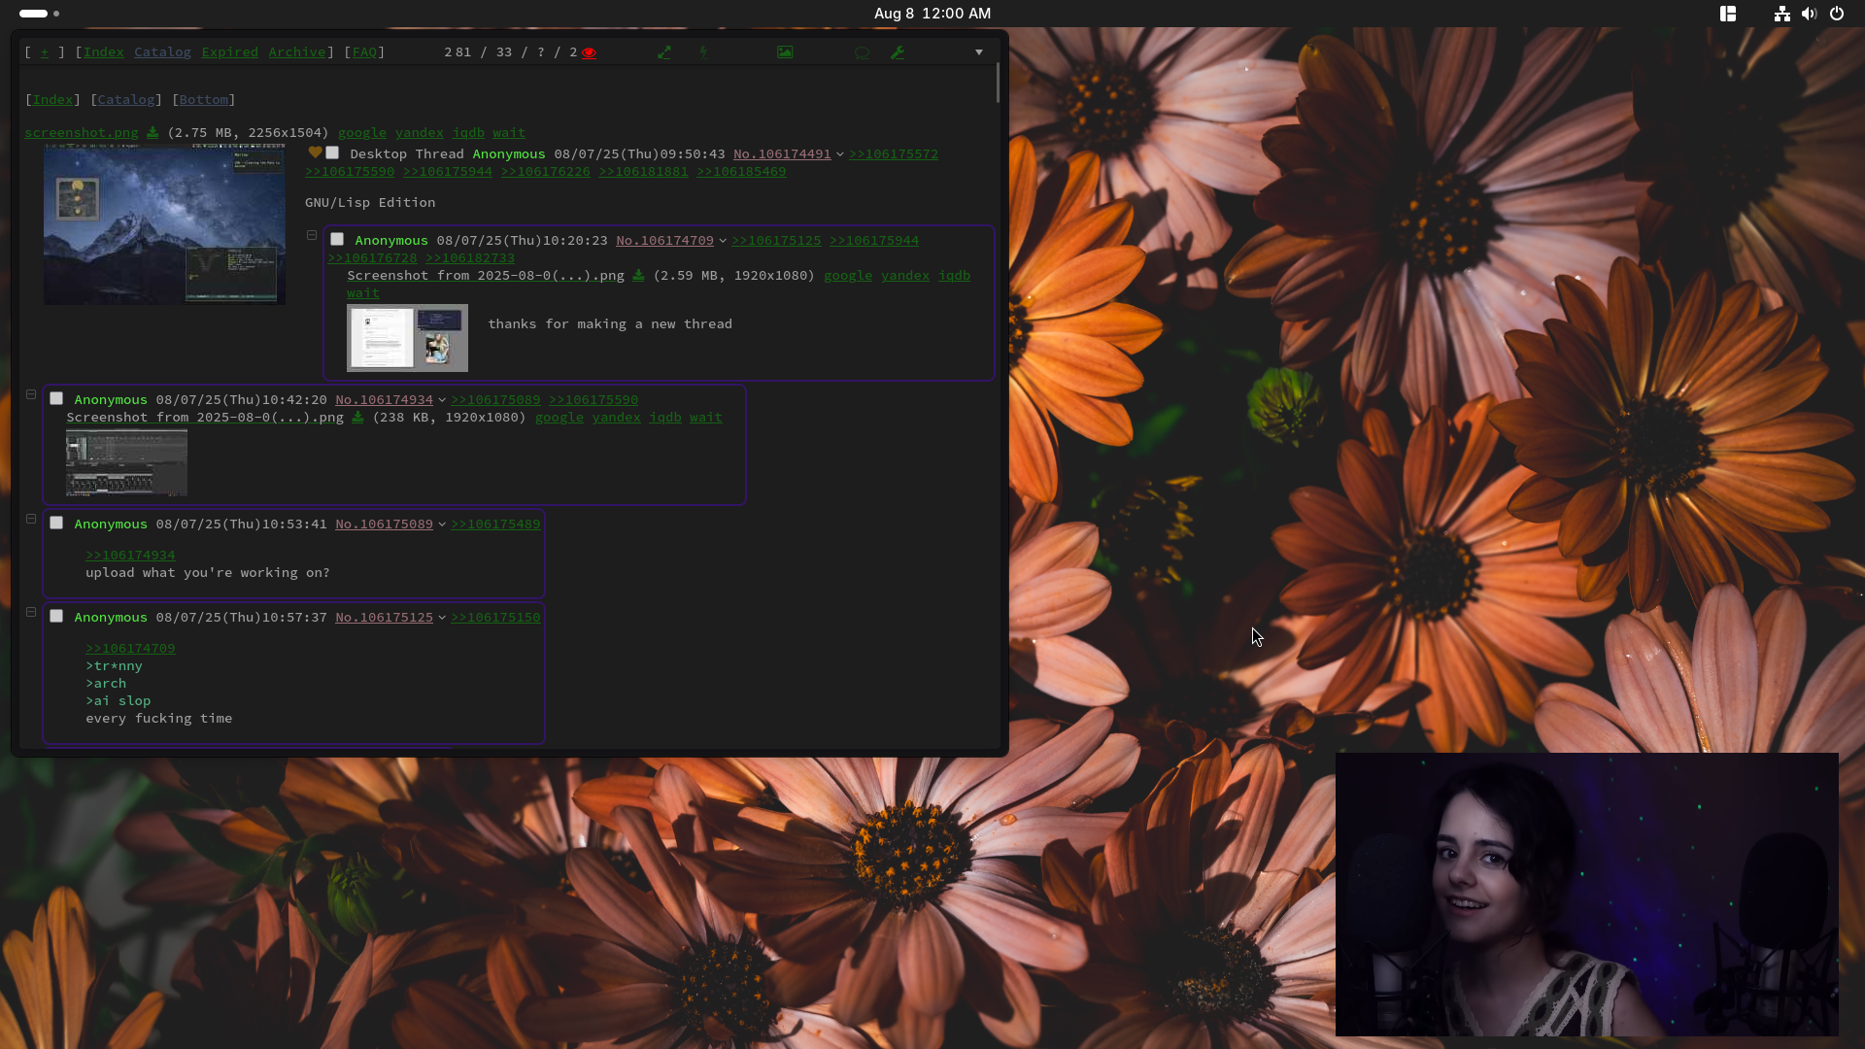The image size is (1865, 1049).
Task: Click post number No.106174491
Action: [x=782, y=153]
